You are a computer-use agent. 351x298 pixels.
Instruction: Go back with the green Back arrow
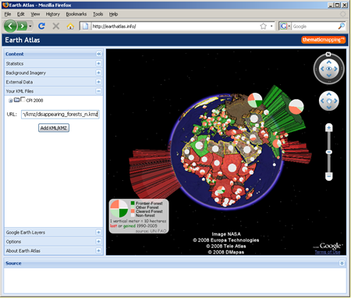coord(10,26)
